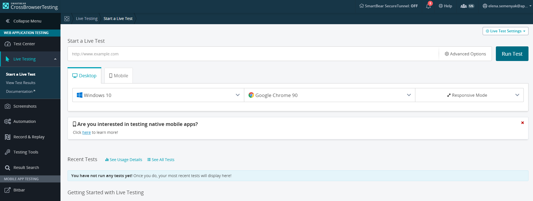Image resolution: width=533 pixels, height=201 pixels.
Task: Click the CrossBrowserTesting logo
Action: point(30,6)
